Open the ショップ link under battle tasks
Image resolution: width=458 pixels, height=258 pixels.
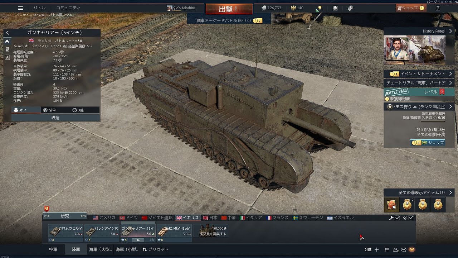point(428,142)
